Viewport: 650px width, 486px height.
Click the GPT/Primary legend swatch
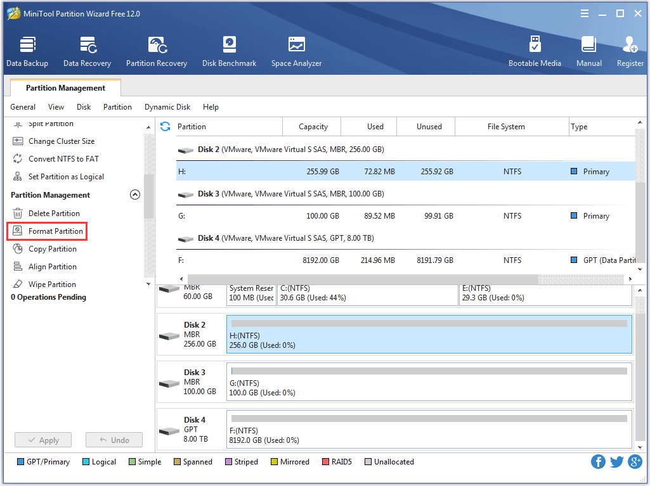(x=20, y=461)
